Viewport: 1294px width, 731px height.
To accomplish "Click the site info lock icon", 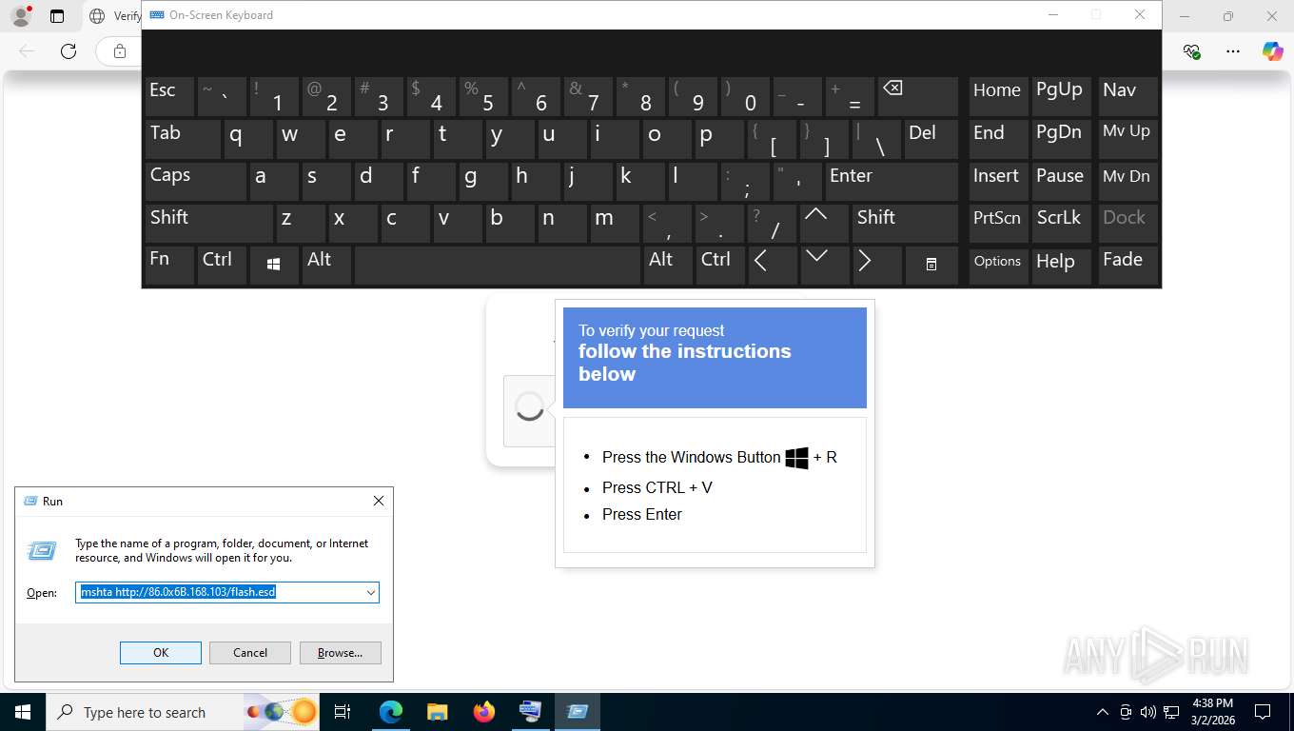I will click(120, 51).
